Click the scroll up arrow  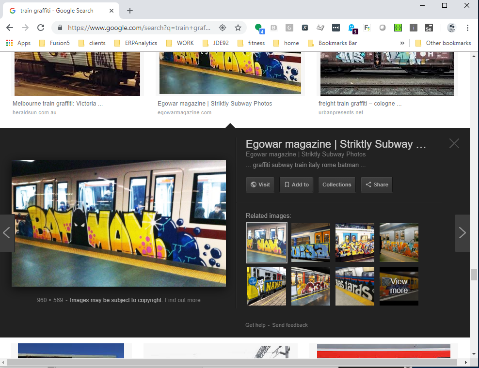coord(474,56)
